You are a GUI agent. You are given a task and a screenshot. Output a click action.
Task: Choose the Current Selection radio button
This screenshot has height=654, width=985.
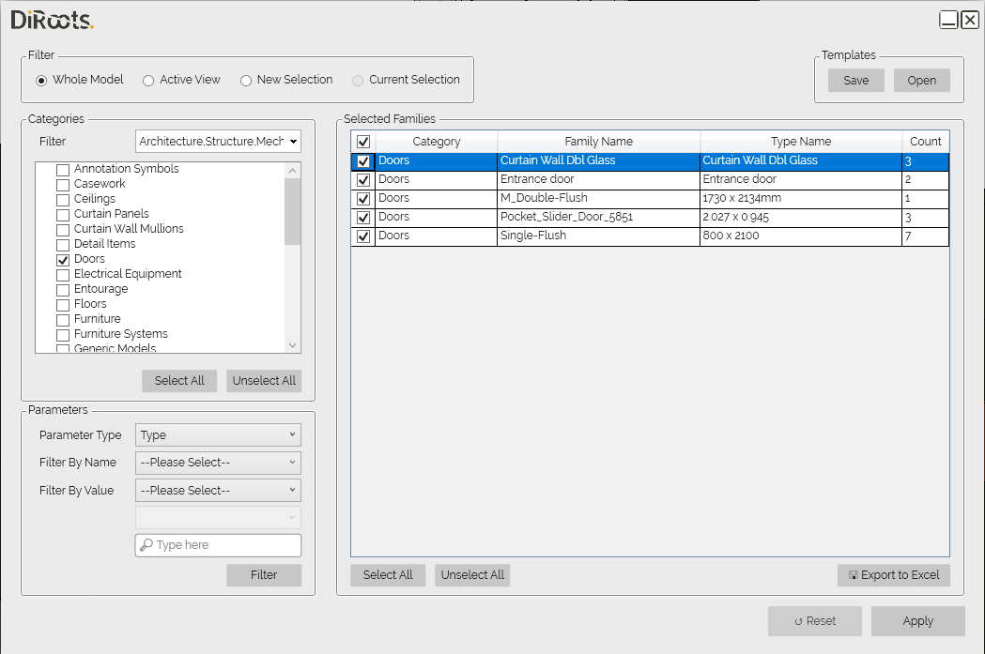point(357,80)
